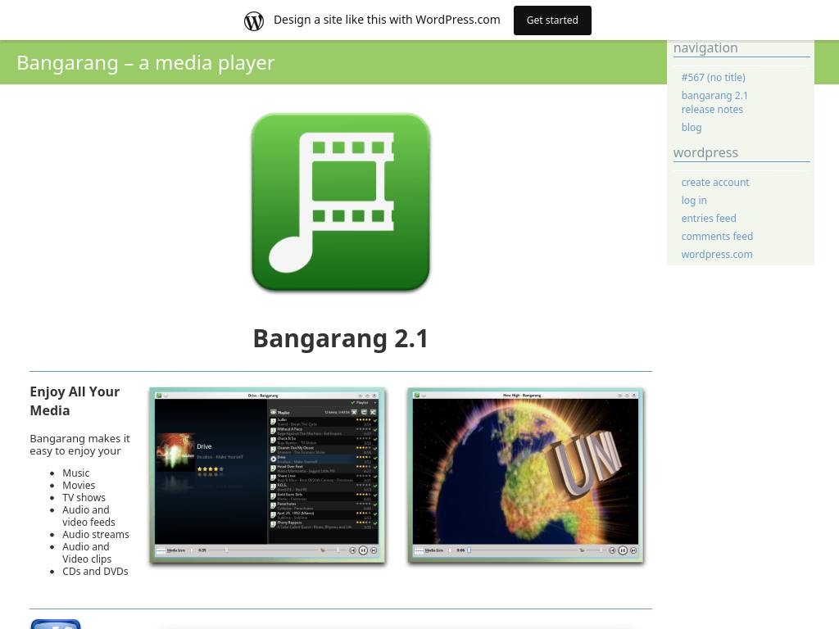Click the Audio streams list item

click(96, 535)
